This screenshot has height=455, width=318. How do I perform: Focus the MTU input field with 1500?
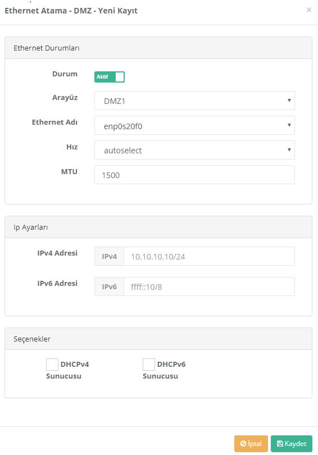pos(194,175)
